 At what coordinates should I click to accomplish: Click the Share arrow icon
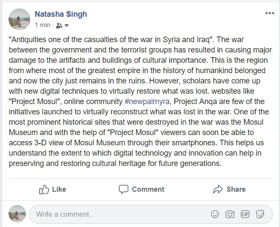pos(218,189)
